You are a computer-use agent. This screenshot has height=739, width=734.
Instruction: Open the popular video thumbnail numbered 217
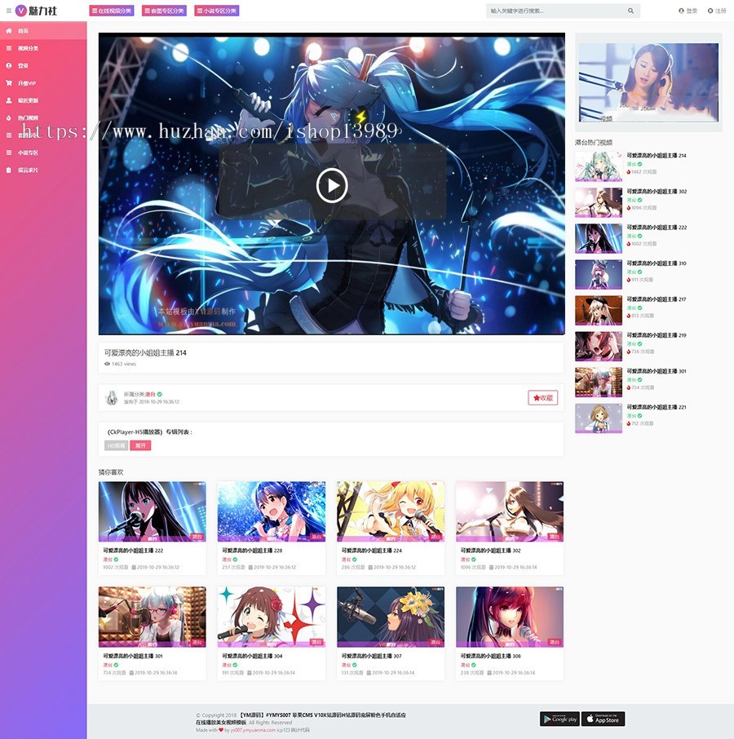coord(599,311)
